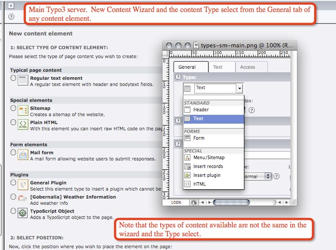Click the Mail form envelope icon
Screen dimensions: 336x250
click(x=23, y=155)
